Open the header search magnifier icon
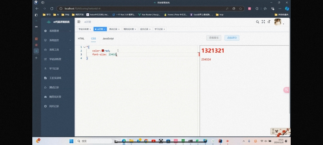Image resolution: width=323 pixels, height=145 pixels. (257, 22)
